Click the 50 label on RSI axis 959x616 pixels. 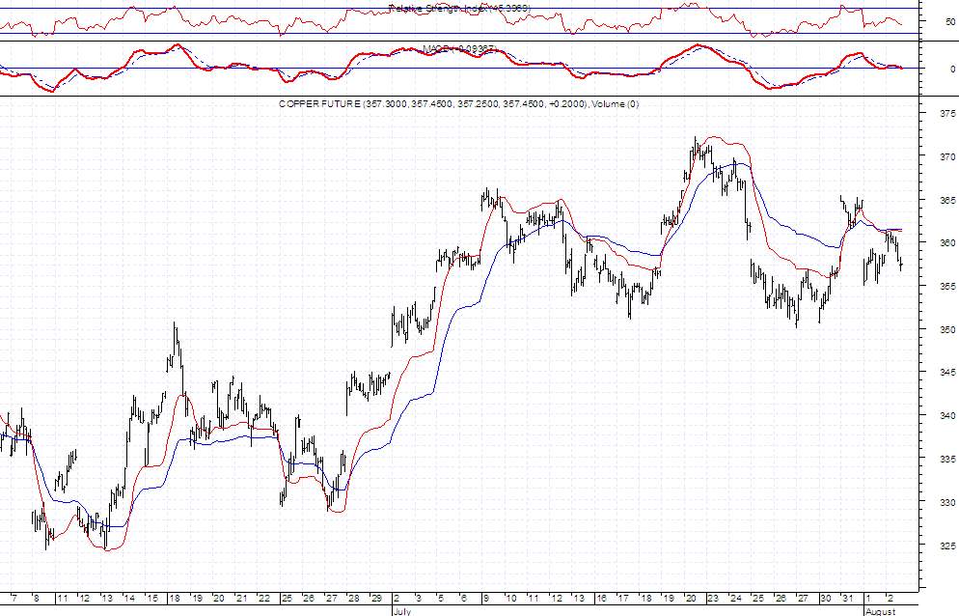tap(950, 21)
